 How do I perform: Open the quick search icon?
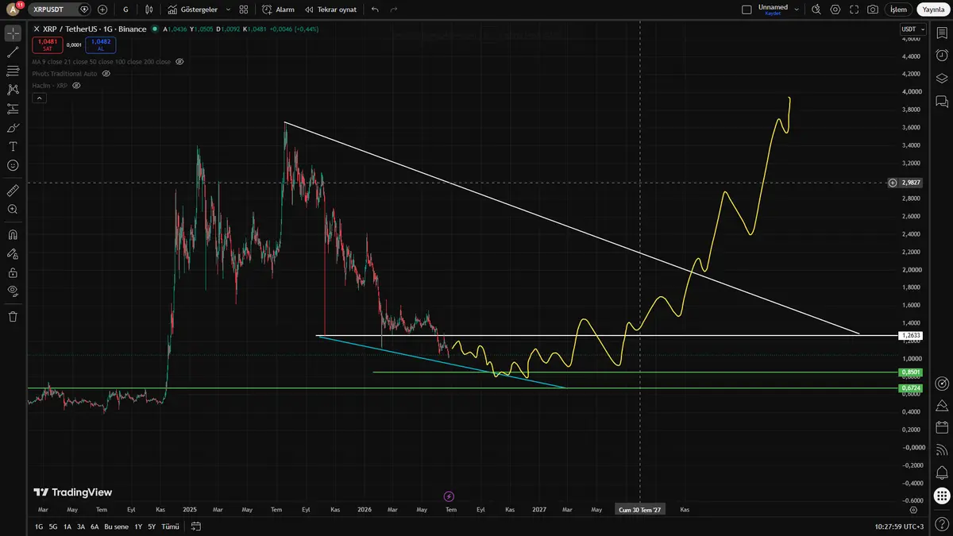[x=816, y=10]
